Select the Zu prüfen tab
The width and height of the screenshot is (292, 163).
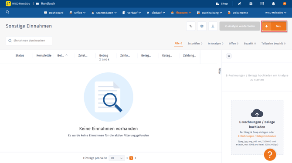tap(195, 44)
